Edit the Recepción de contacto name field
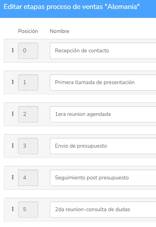Viewport: 156px width, 227px height. [103, 51]
